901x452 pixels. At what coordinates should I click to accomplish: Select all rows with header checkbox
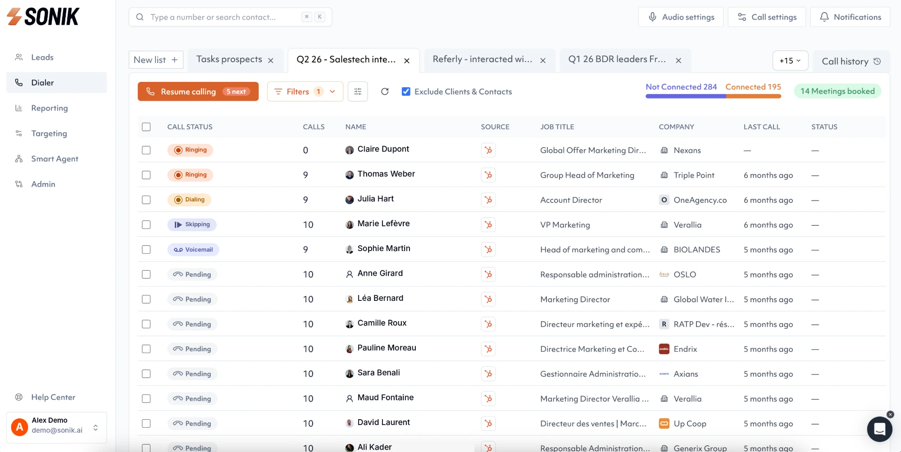146,127
